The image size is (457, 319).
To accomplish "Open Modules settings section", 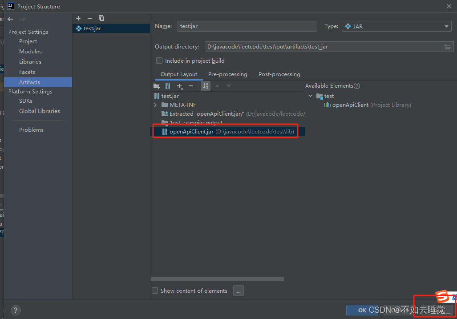I will [x=30, y=52].
